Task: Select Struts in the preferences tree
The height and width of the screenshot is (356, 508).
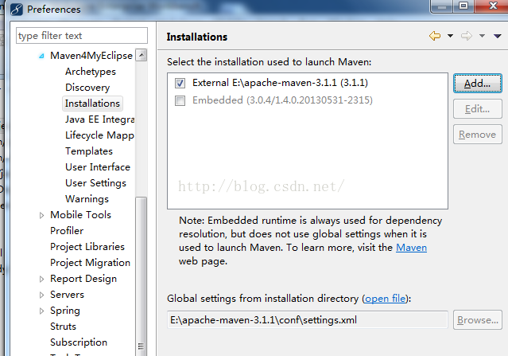Action: [63, 327]
